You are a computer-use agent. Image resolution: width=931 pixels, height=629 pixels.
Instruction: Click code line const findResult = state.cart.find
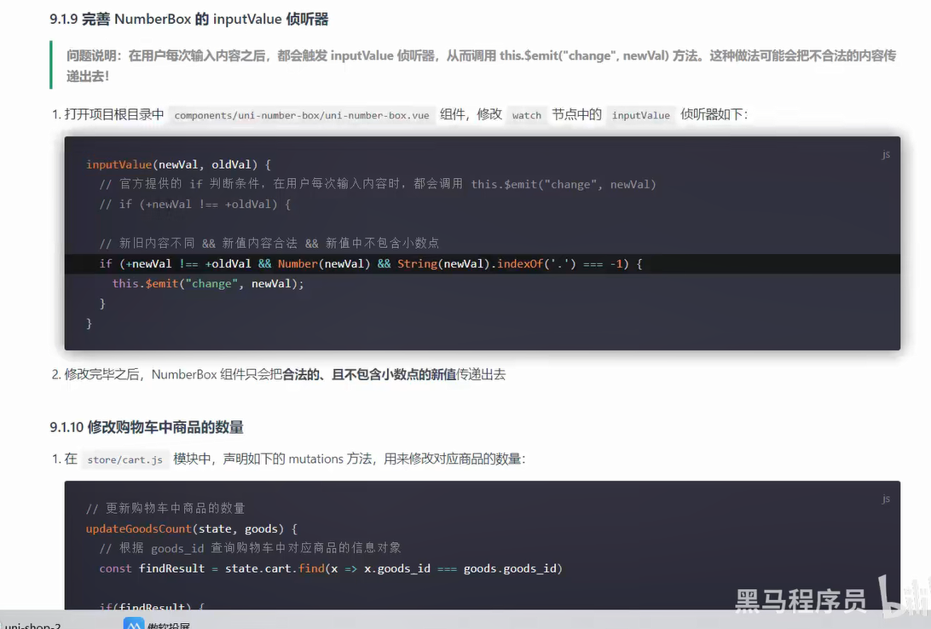pos(331,568)
